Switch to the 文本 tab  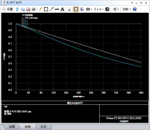coord(43,127)
